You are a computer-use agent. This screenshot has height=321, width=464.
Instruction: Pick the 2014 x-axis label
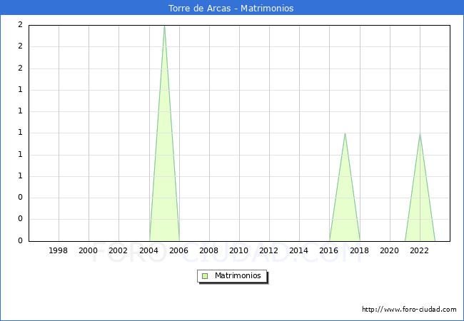click(x=298, y=250)
